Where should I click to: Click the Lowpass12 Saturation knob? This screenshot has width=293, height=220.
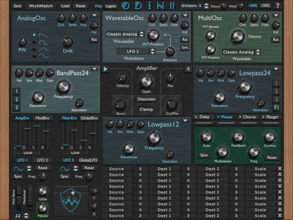tap(170, 154)
